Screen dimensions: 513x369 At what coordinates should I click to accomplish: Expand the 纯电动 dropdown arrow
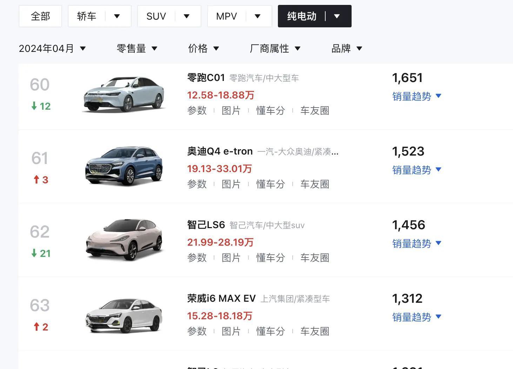pyautogui.click(x=337, y=16)
